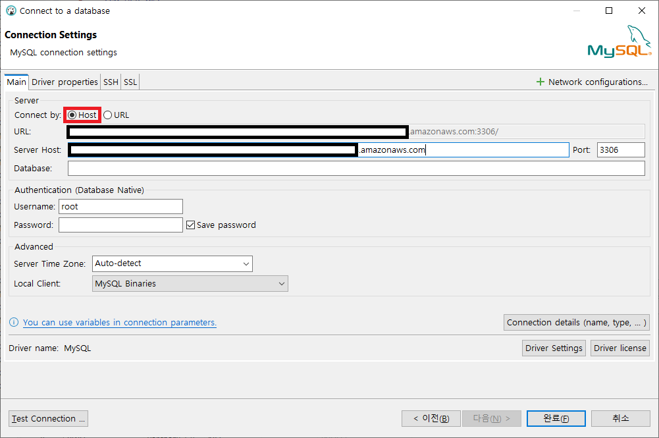This screenshot has height=438, width=659.
Task: Toggle the Save password checkbox
Action: point(190,225)
